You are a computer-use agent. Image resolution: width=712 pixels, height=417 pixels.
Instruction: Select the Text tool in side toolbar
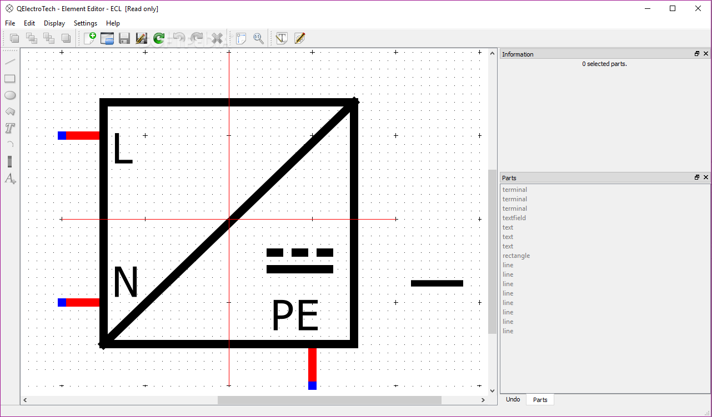(10, 128)
